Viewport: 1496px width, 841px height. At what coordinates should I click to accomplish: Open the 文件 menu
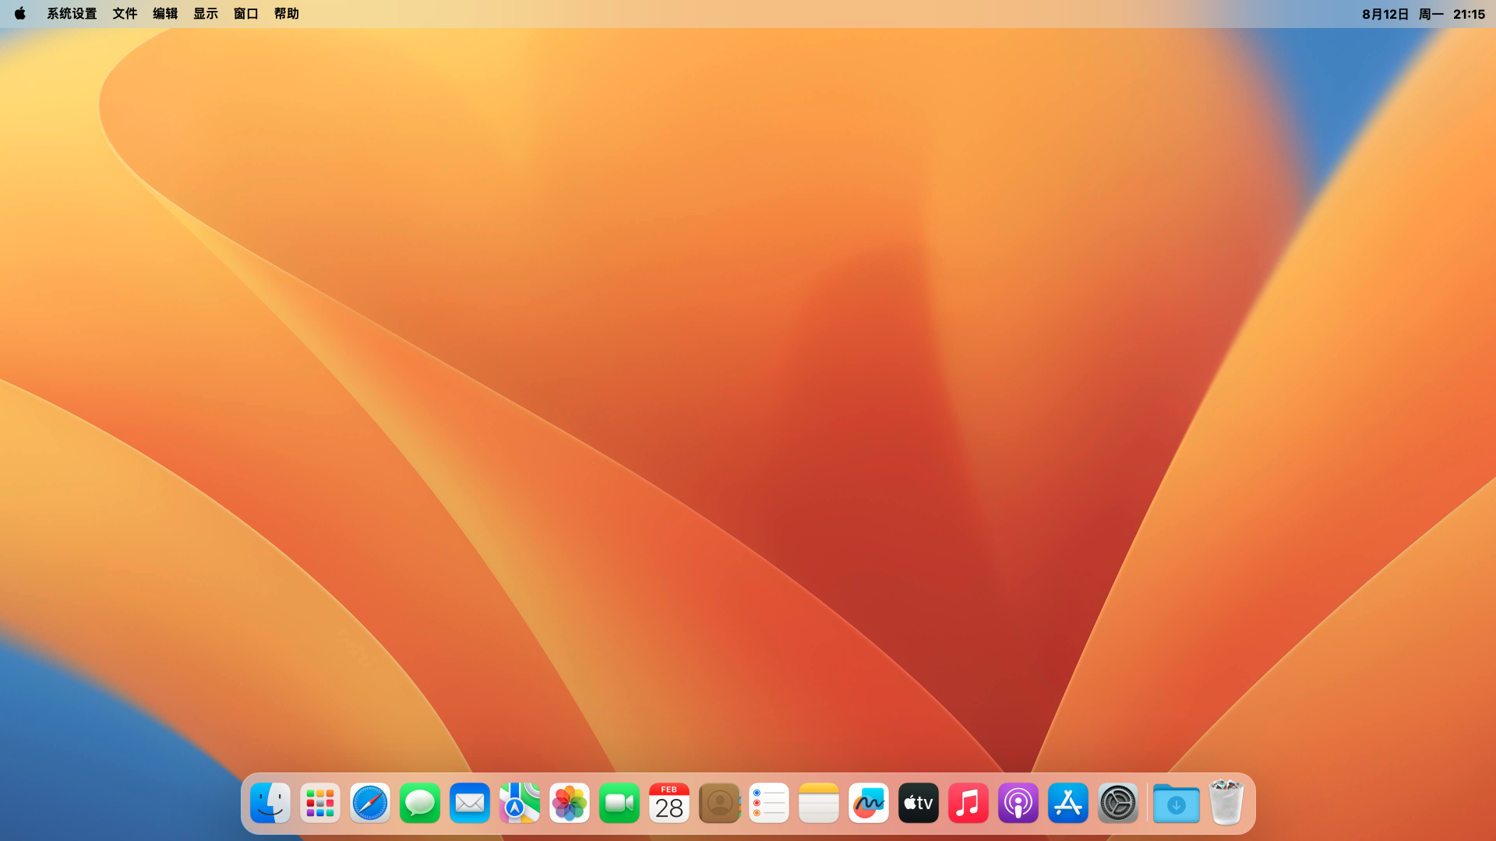[x=125, y=14]
